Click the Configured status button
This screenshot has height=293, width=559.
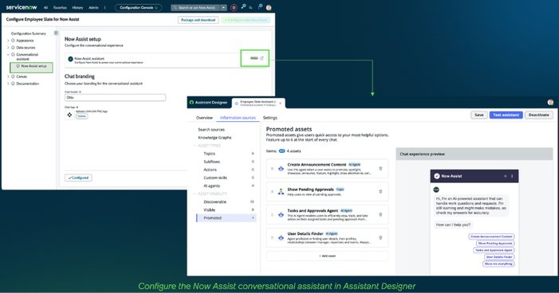coord(78,178)
